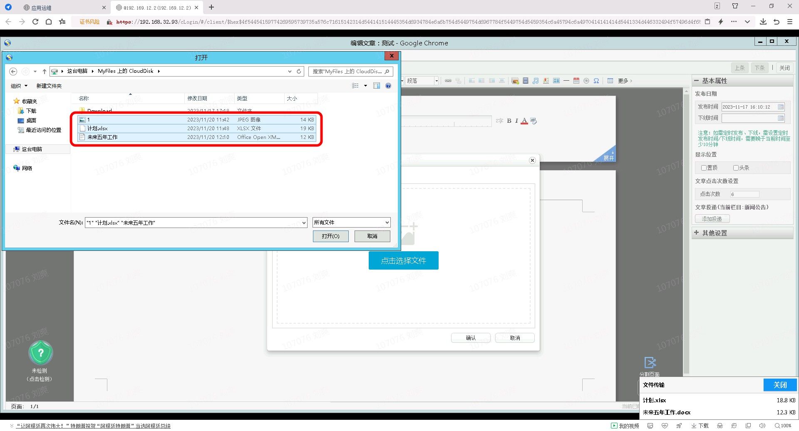Toggle the preview pane icon in file dialog
This screenshot has height=431, width=799.
coord(377,86)
